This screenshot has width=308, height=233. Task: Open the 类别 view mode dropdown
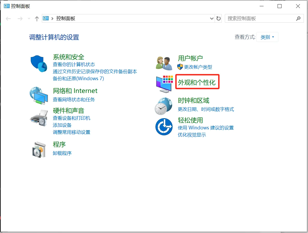[x=267, y=37]
